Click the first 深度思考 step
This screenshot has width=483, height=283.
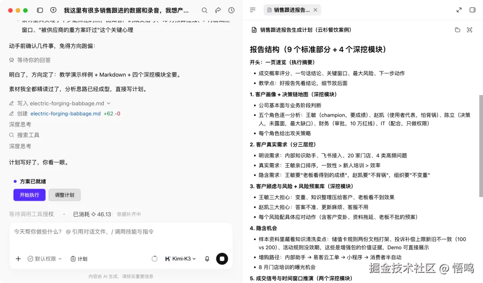click(x=20, y=124)
